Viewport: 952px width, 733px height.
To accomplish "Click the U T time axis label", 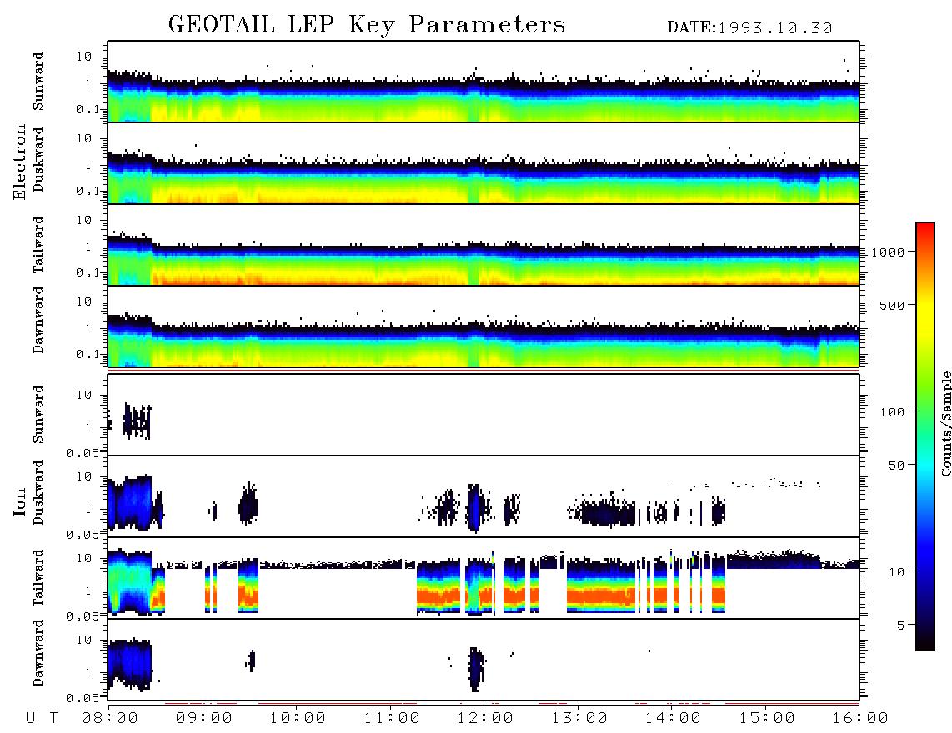I will pos(42,719).
